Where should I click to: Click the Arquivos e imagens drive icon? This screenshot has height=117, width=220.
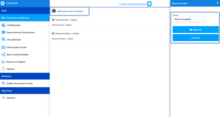(3, 62)
